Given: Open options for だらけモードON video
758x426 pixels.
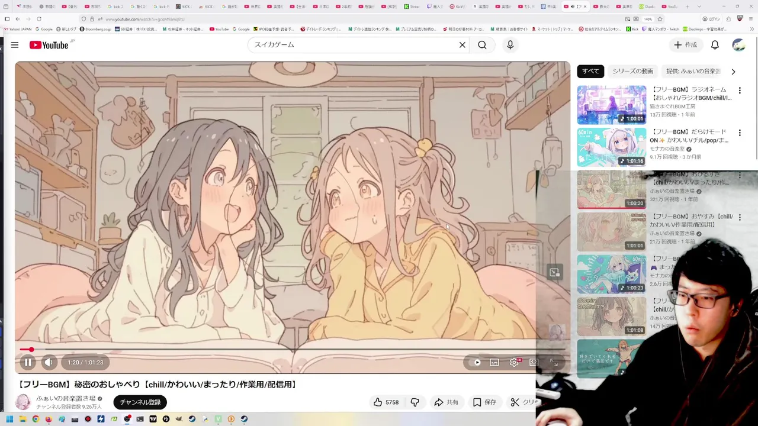Looking at the screenshot, I should (740, 133).
